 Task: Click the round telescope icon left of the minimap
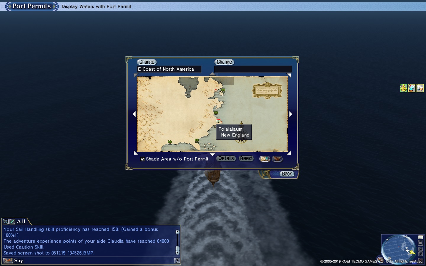coord(380,259)
